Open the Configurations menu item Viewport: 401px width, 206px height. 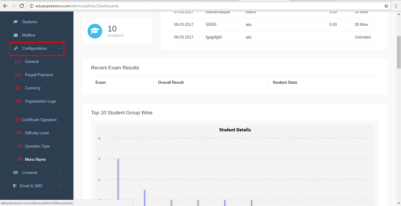[x=34, y=48]
